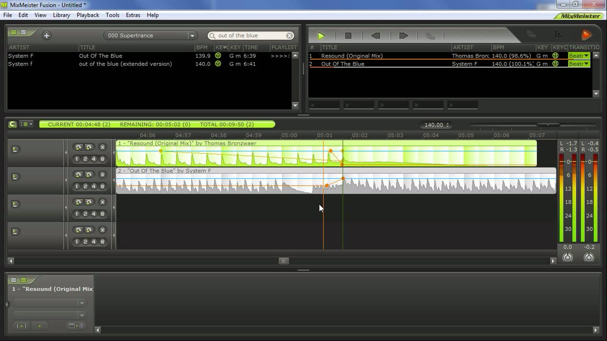
Task: Click loop length 8 on track 1 lane
Action: coord(102,159)
